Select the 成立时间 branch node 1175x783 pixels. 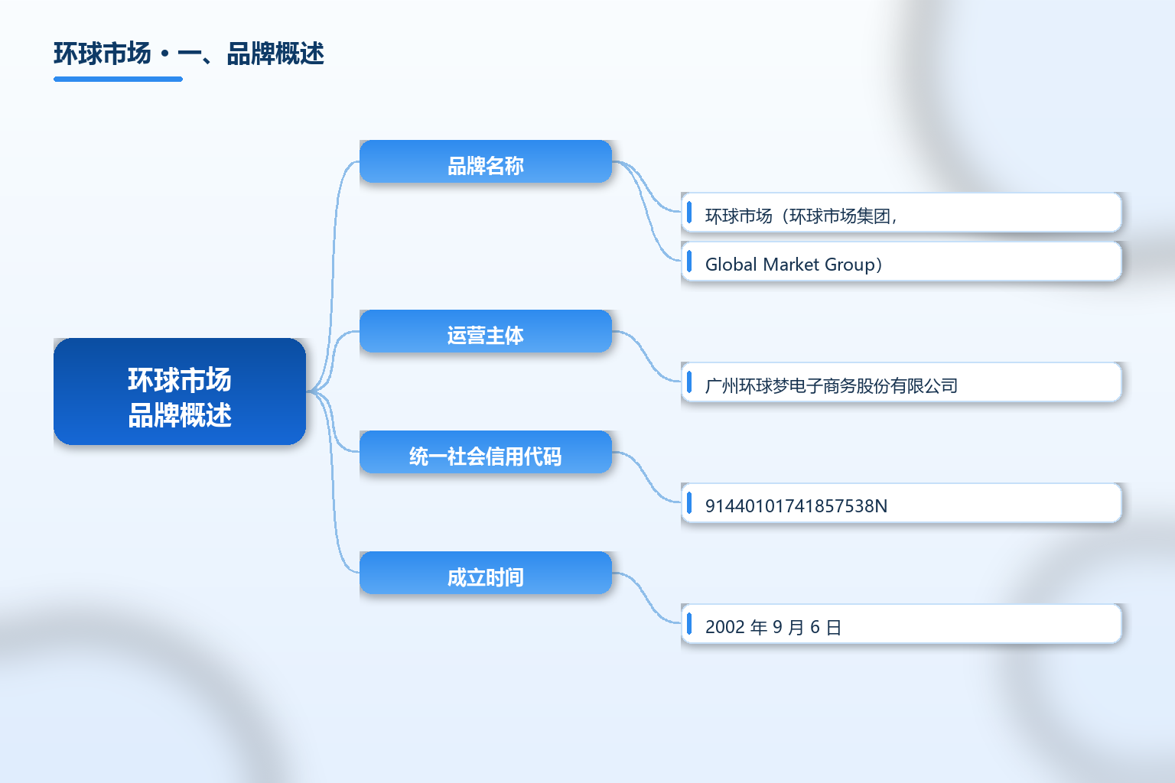(486, 573)
